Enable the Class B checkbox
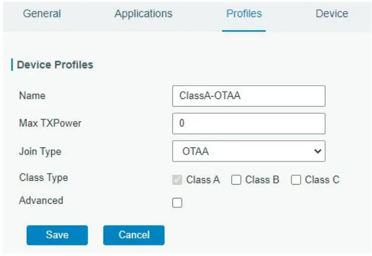 (236, 180)
